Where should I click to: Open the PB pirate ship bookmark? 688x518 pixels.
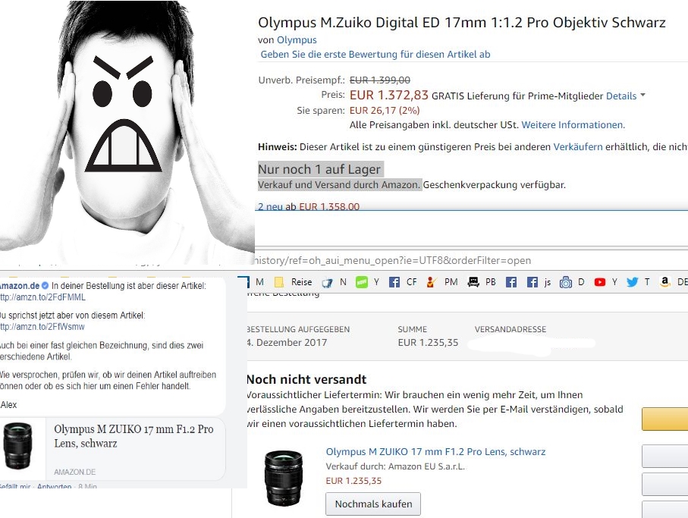tap(482, 282)
